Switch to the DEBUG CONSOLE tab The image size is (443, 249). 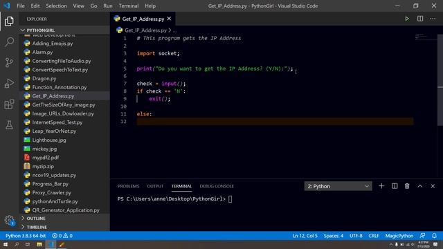(217, 186)
